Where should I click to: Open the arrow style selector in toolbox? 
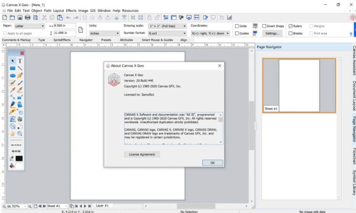(x=16, y=151)
